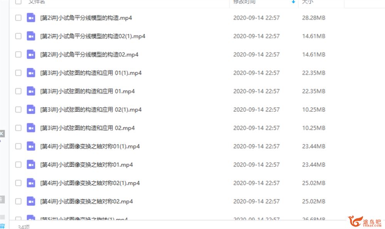Click the 途鸟吧 logo in corner
Viewport: 385px width, 229px height.
364,221
